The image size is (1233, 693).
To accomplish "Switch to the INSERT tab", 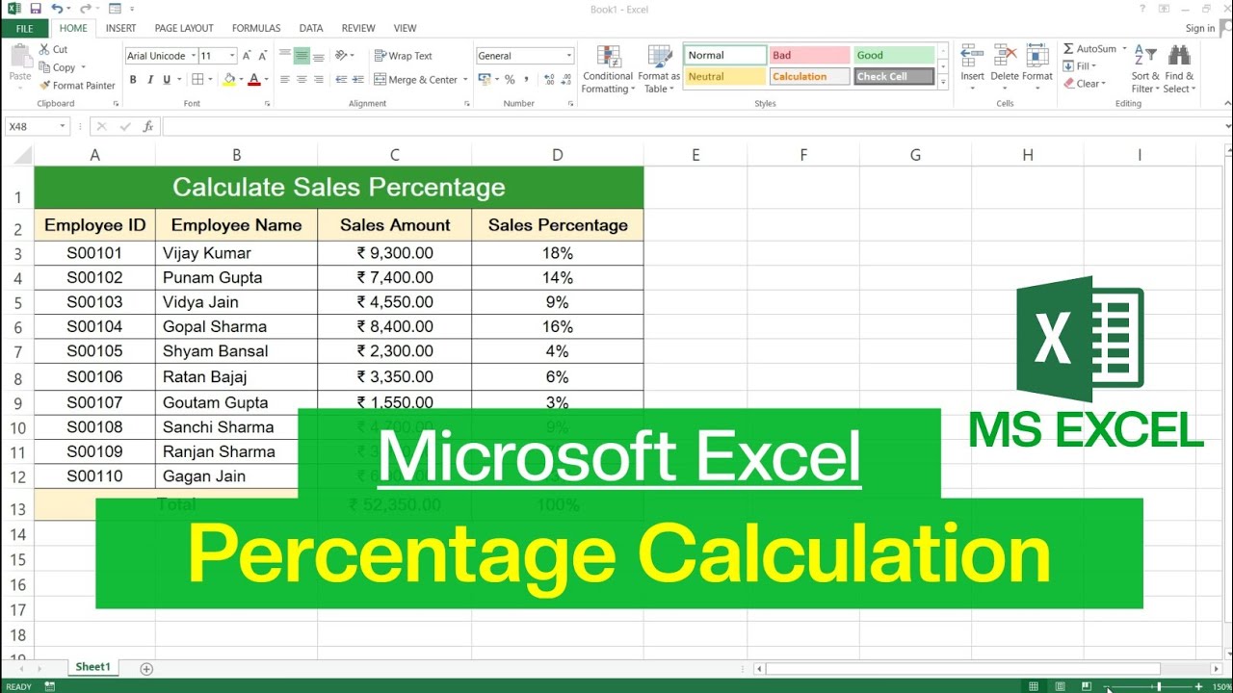I will coord(120,29).
